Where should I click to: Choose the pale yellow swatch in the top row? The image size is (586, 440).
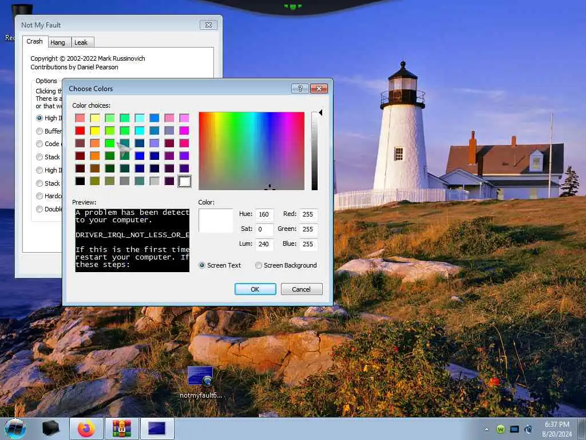click(95, 118)
